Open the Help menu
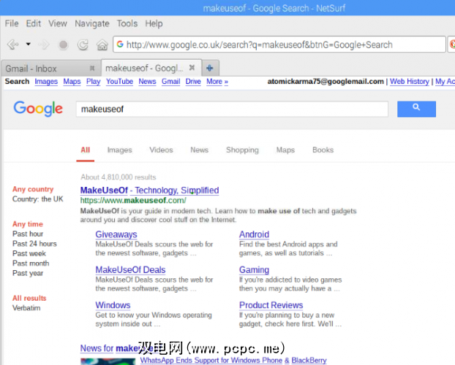This screenshot has height=365, width=455. point(154,24)
